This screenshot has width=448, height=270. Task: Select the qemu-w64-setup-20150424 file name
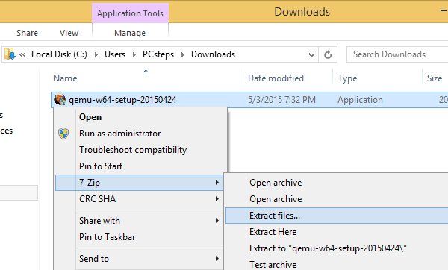point(122,100)
